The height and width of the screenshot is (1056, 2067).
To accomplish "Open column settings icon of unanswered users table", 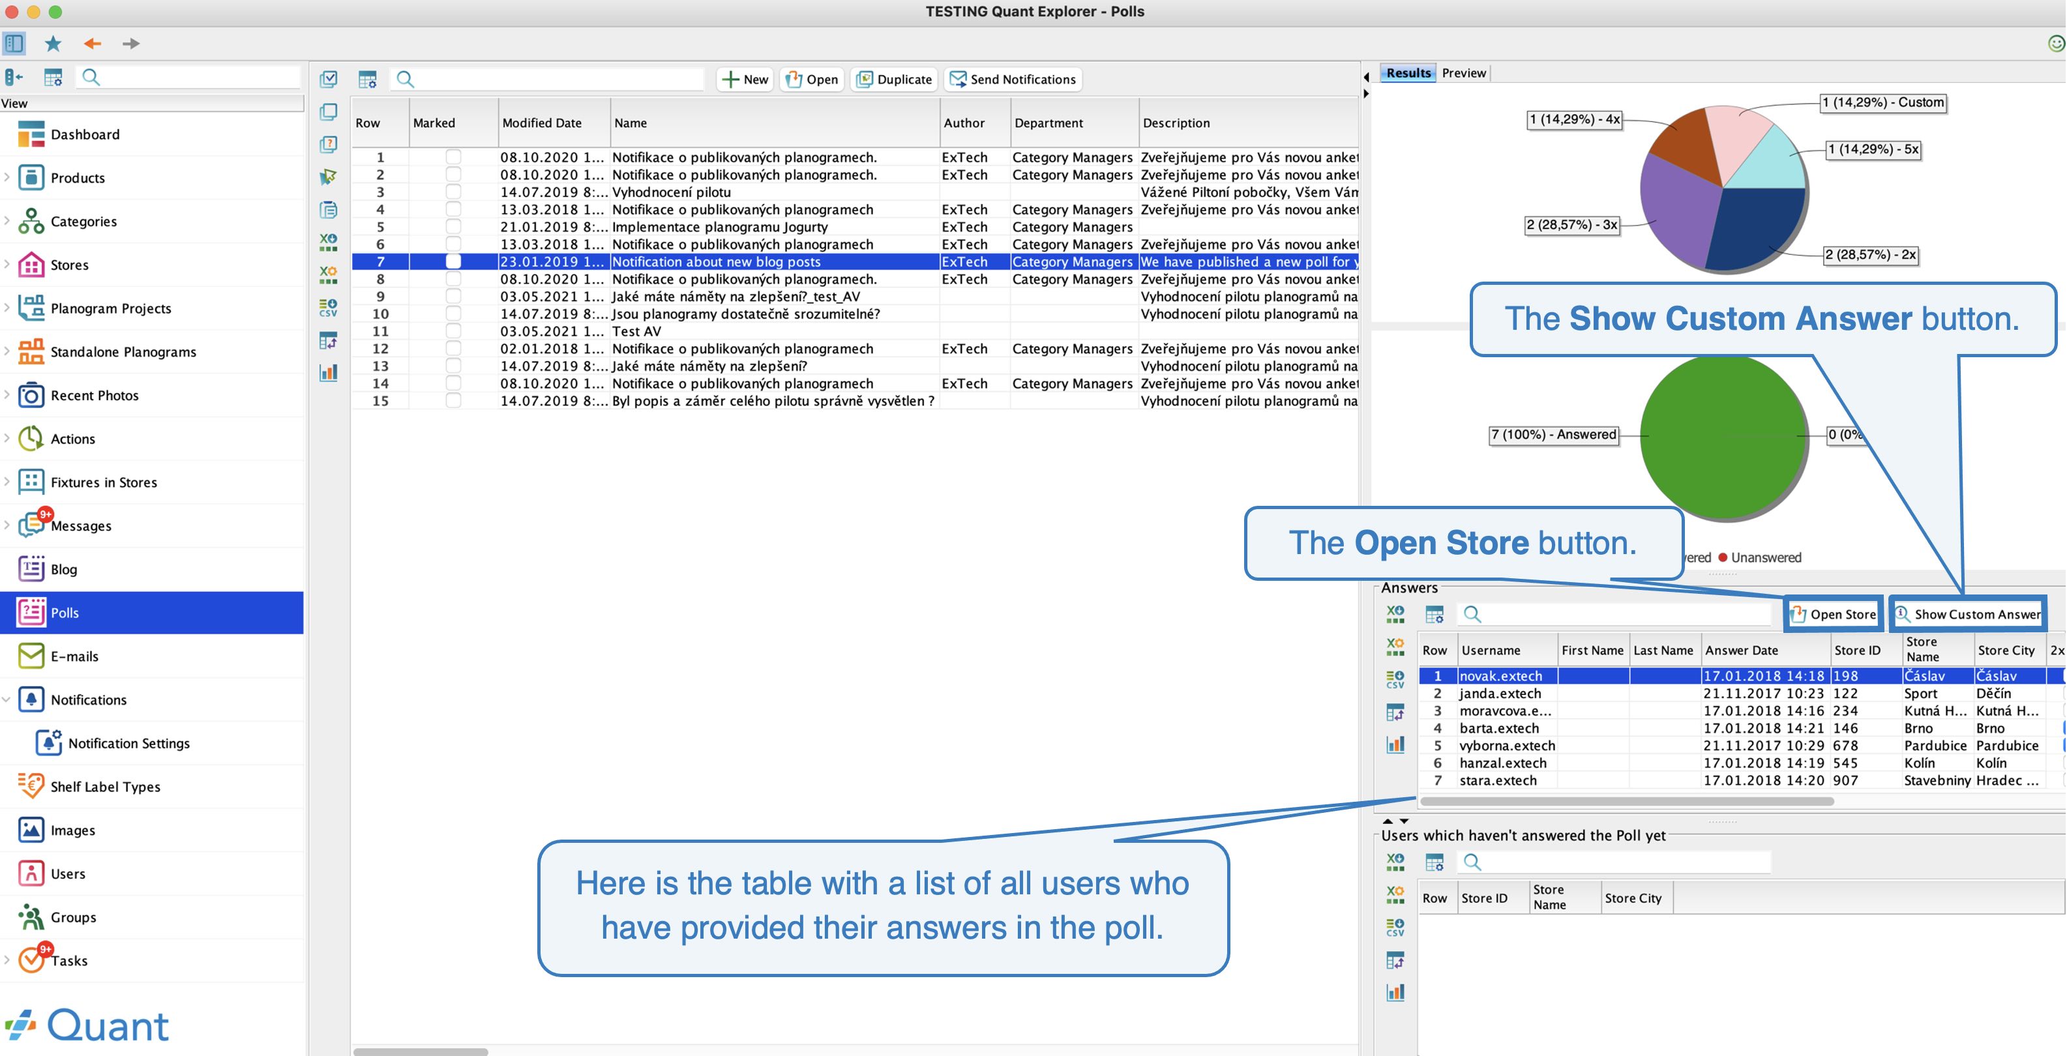I will [x=1435, y=862].
